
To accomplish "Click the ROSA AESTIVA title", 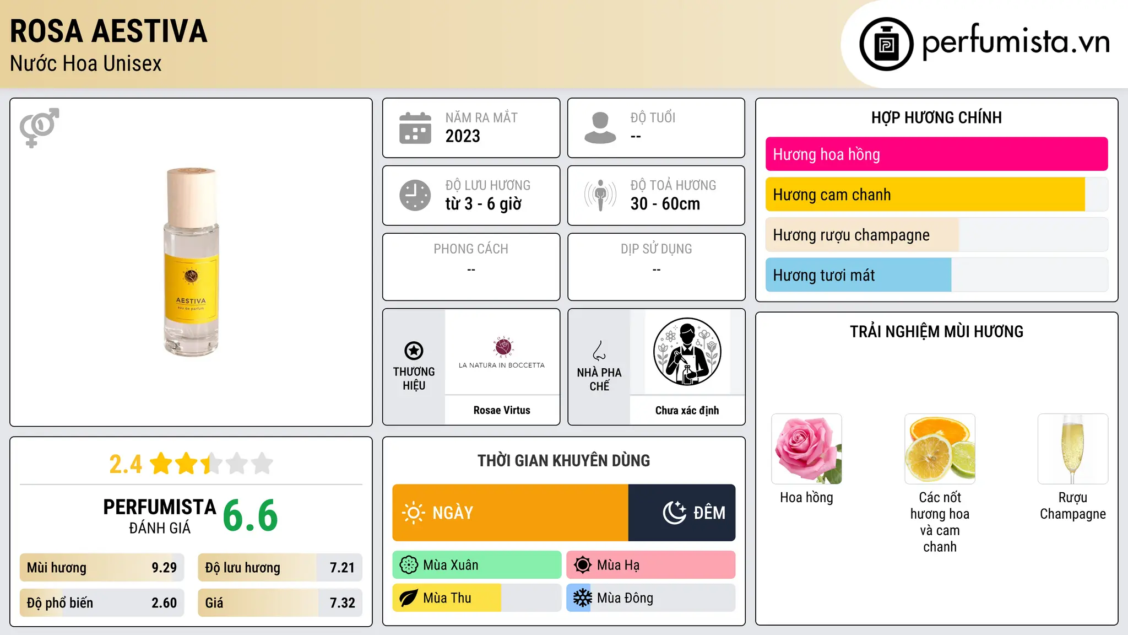I will (x=109, y=31).
